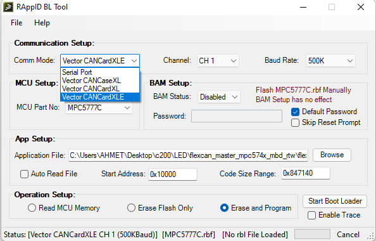
Task: Minimize the RAppID BL Tool window
Action: click(x=303, y=7)
